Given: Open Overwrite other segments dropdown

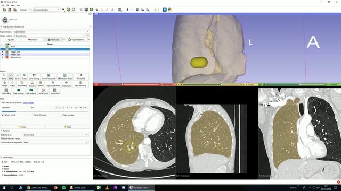Looking at the screenshot, I should tap(55, 142).
